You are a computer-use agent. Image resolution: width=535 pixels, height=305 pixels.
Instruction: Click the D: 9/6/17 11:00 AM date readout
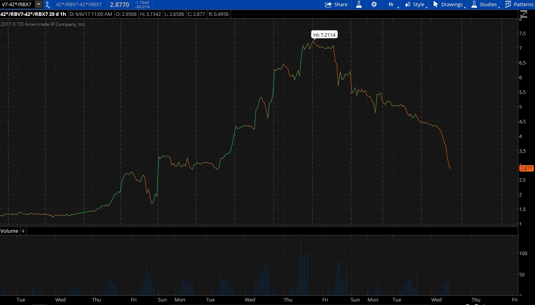tap(91, 14)
